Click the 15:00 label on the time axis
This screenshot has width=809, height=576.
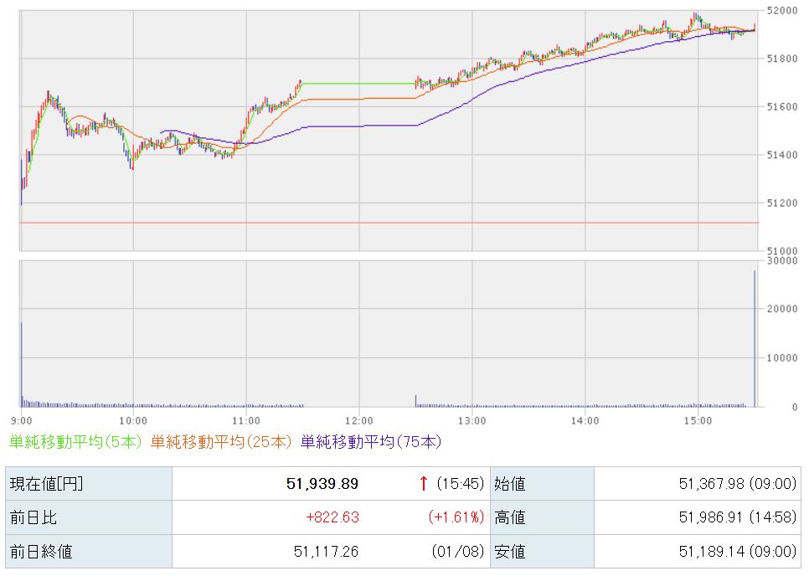pyautogui.click(x=698, y=419)
